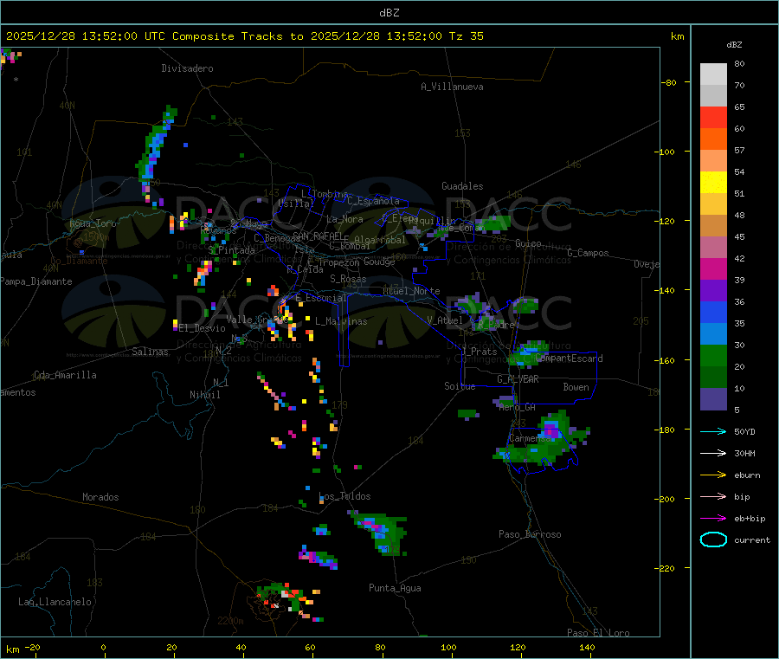Click the Paso_El_Loro place label
The image size is (779, 659).
(598, 633)
